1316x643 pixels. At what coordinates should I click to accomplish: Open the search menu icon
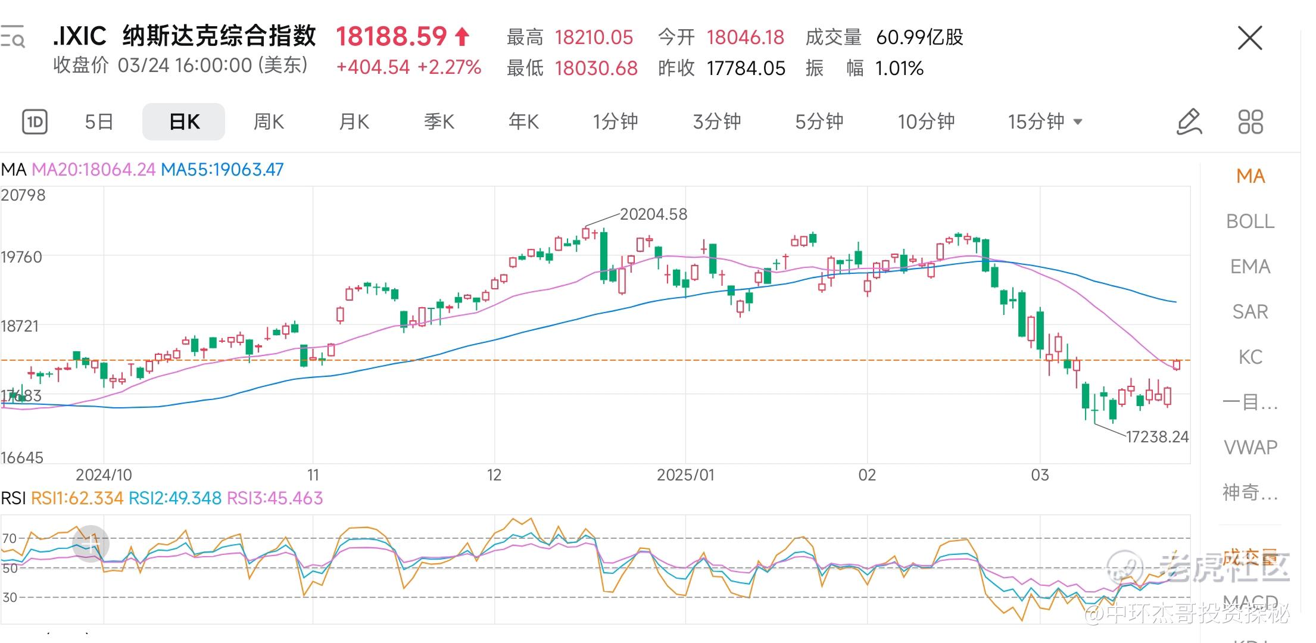[x=13, y=37]
